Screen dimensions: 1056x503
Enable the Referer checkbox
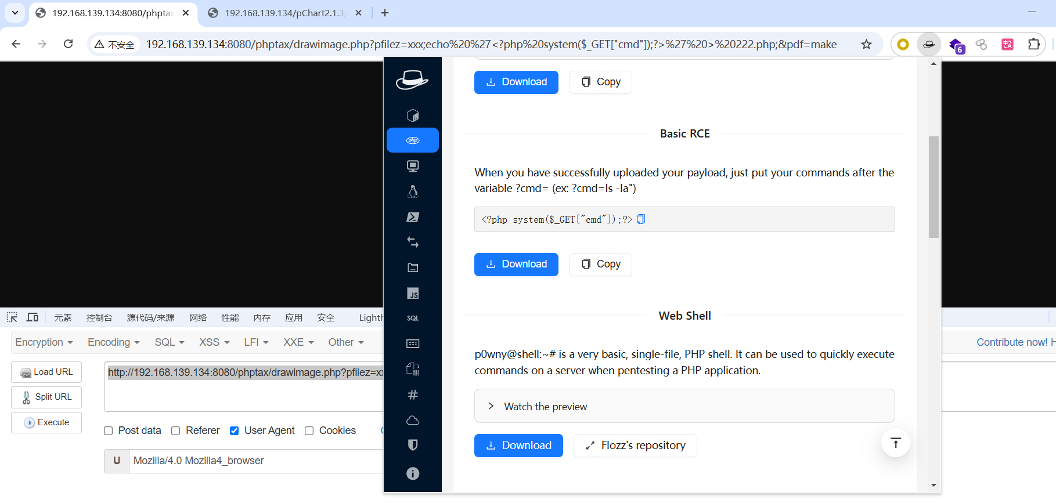pos(176,430)
